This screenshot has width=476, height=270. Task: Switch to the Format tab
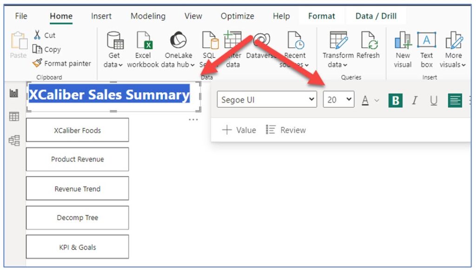[322, 16]
